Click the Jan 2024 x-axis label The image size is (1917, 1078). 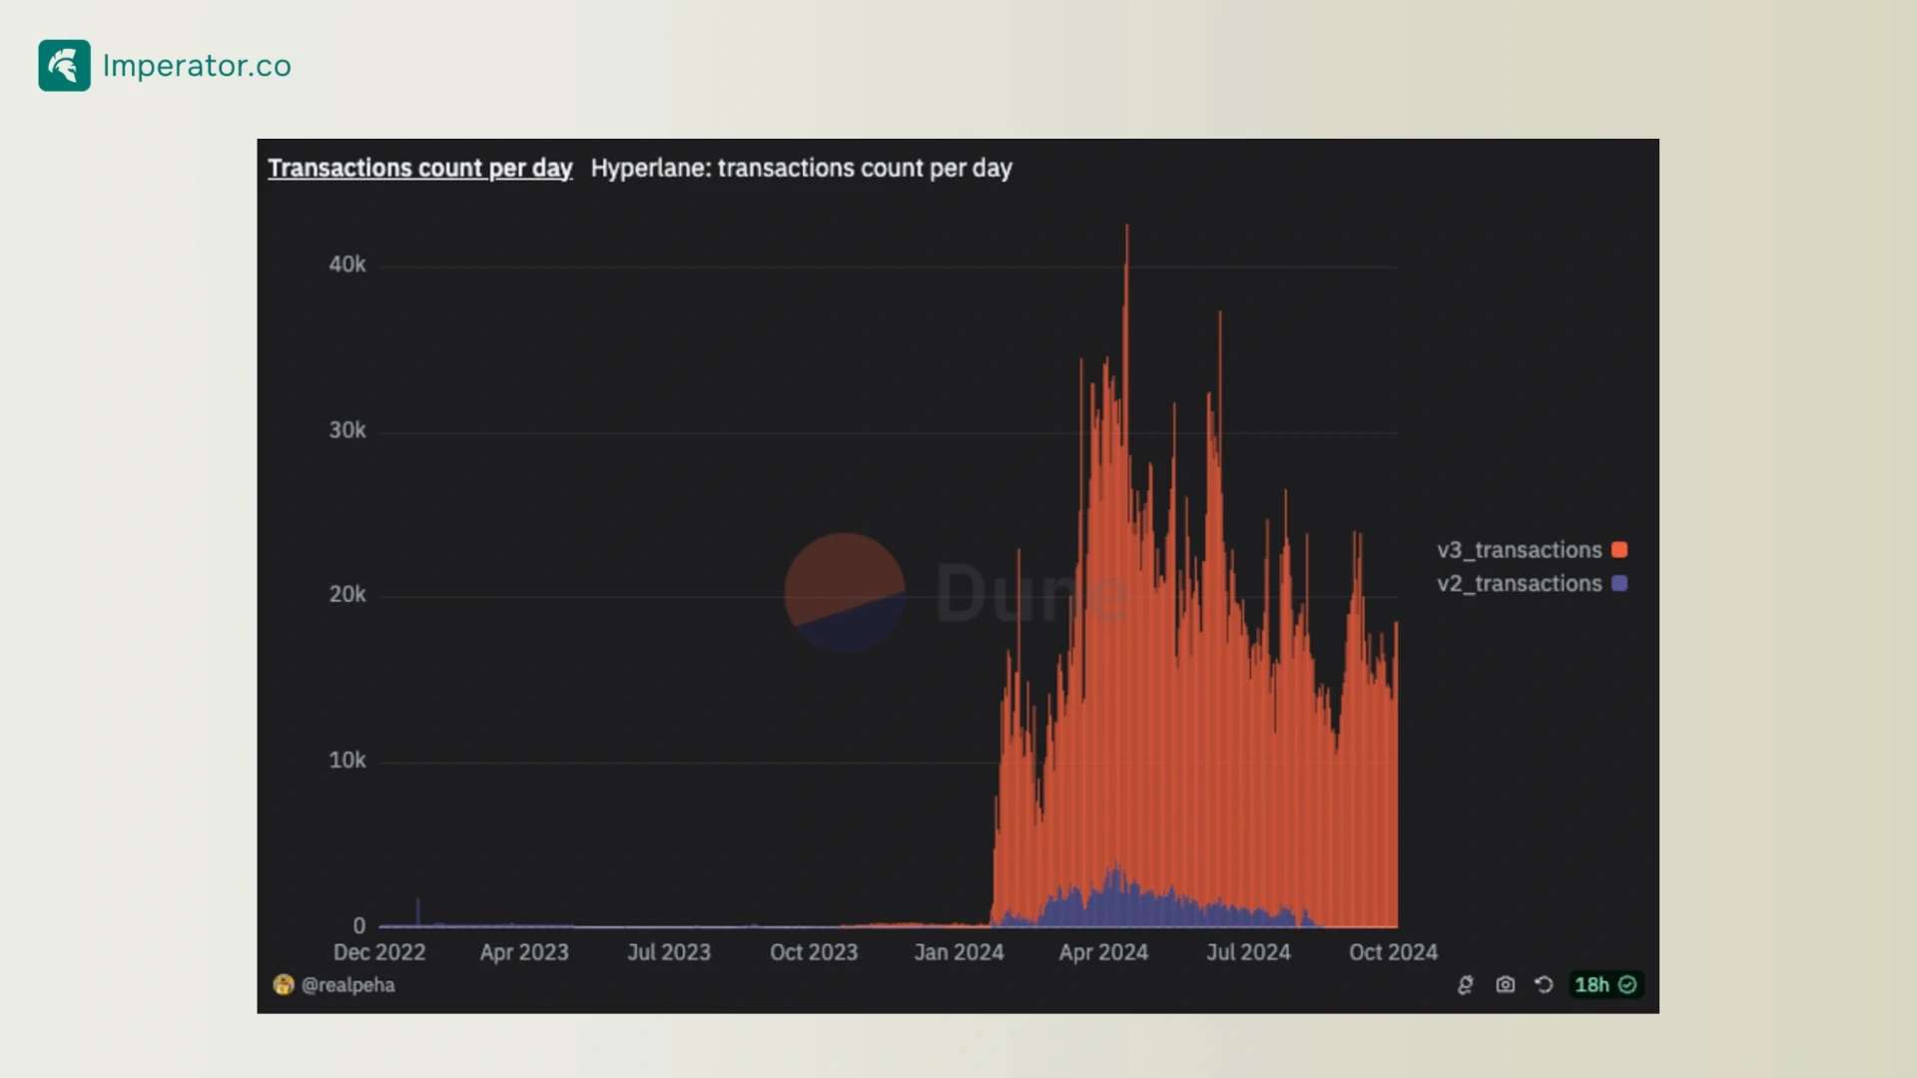[958, 952]
